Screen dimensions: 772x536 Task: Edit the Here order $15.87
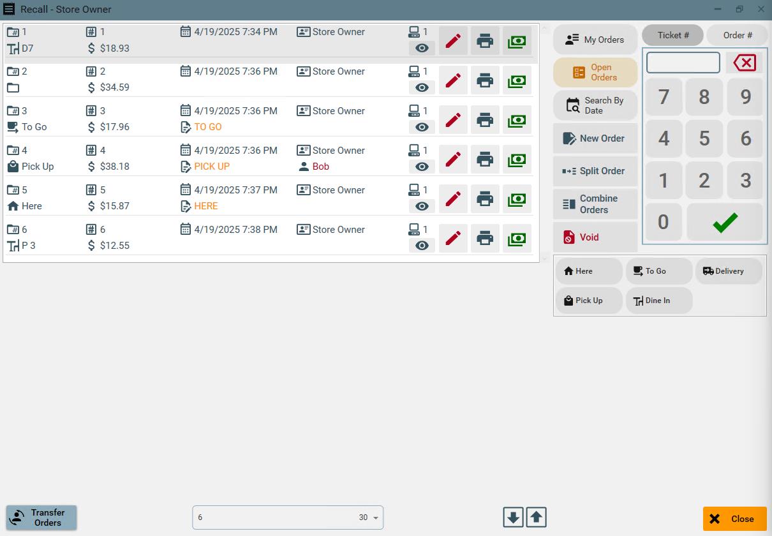pos(453,199)
